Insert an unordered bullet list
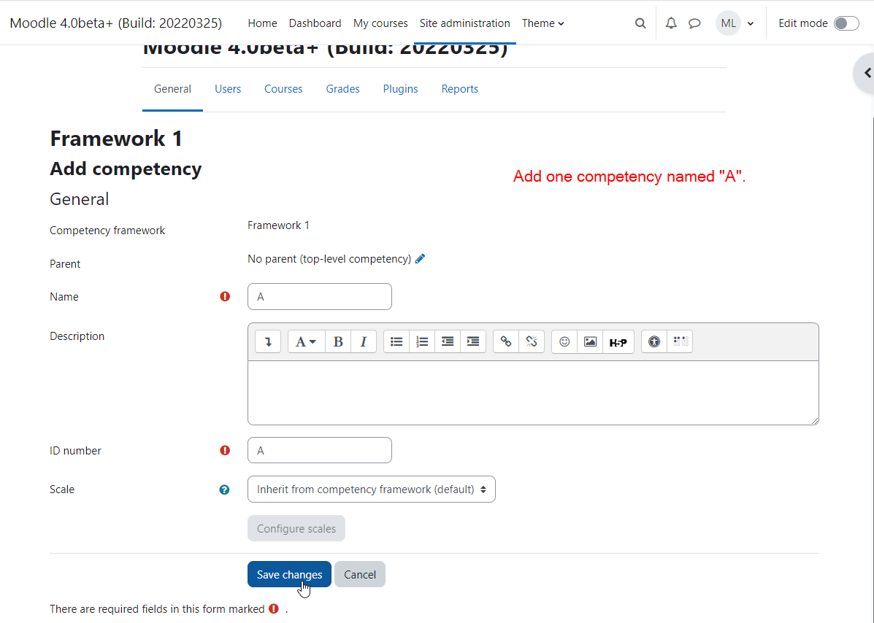The image size is (874, 623). 396,342
